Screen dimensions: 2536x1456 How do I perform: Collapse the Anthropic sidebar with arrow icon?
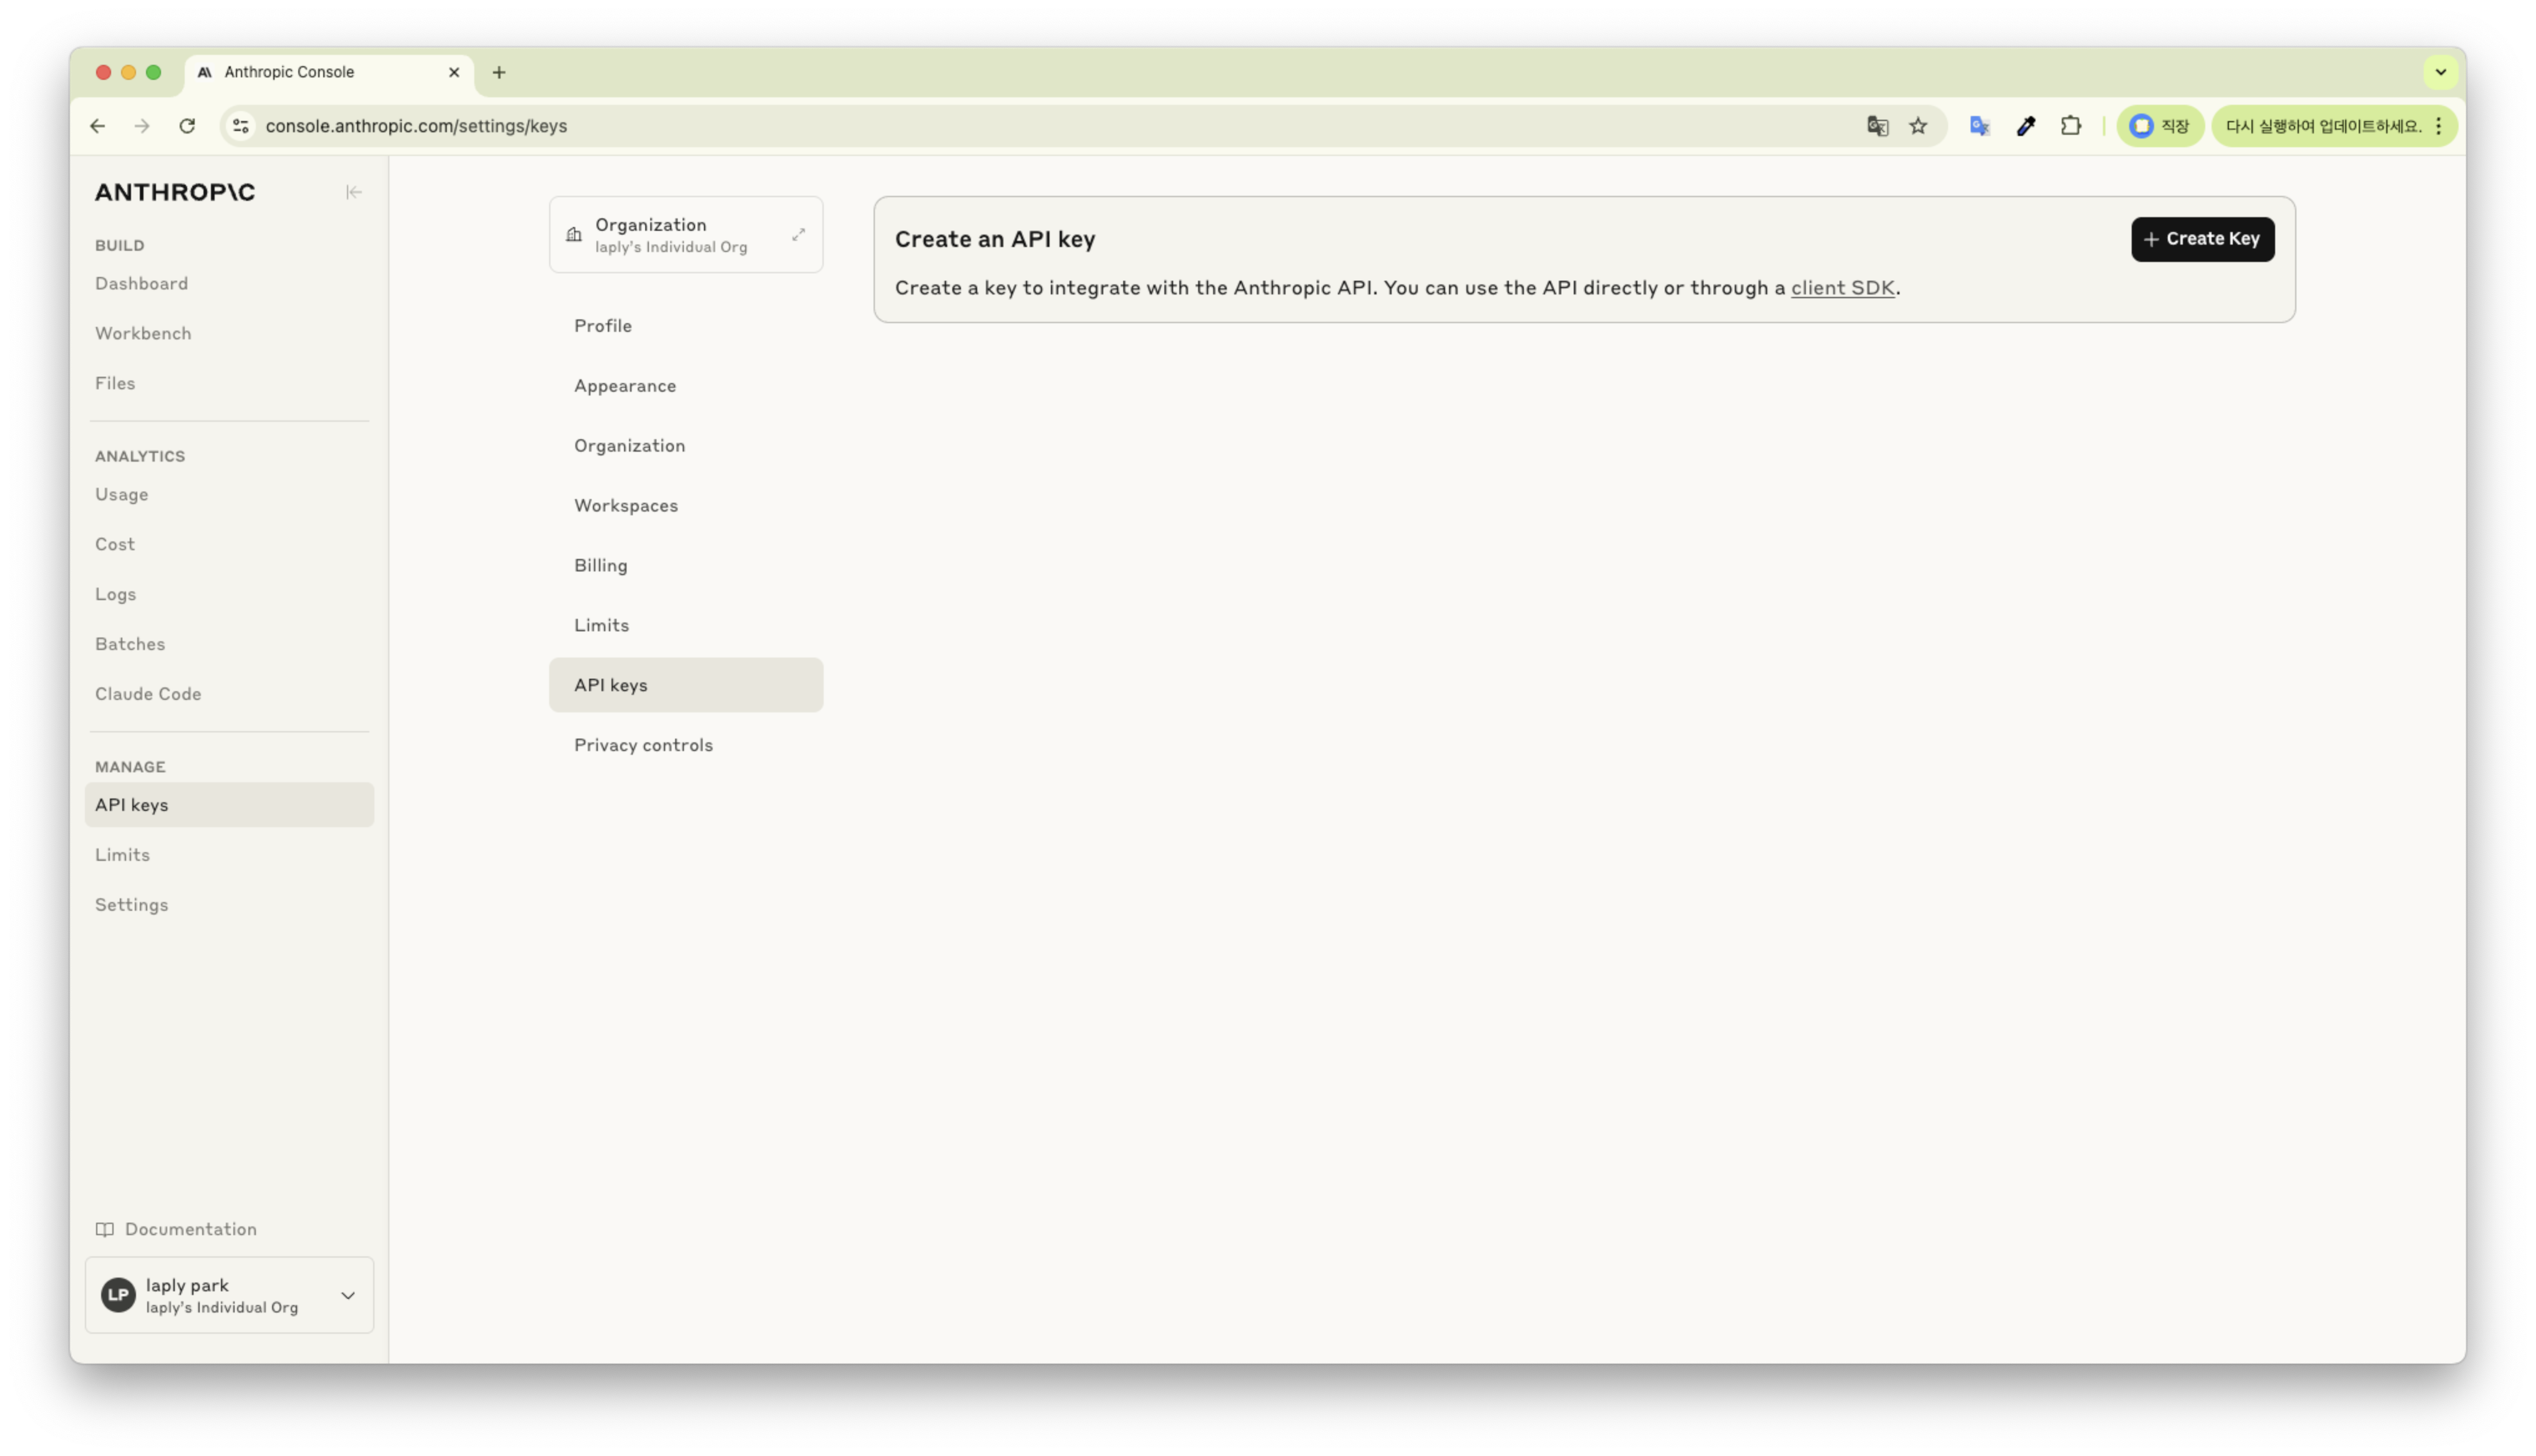[353, 192]
